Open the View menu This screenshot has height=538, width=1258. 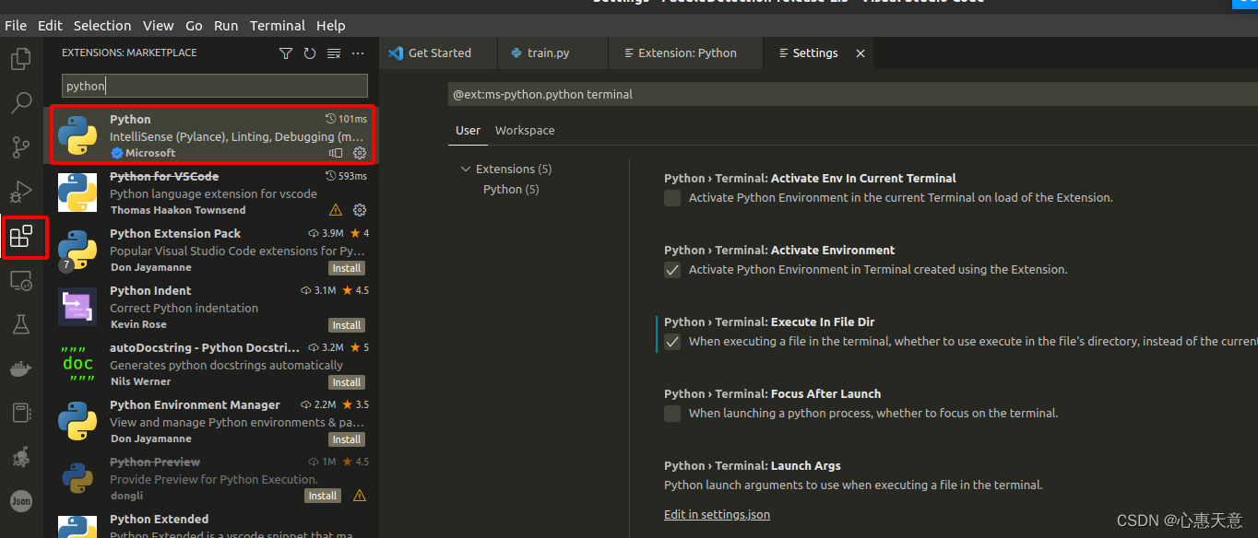click(158, 26)
